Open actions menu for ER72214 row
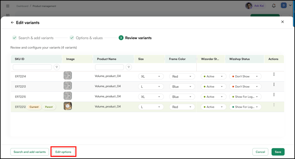 274,74
